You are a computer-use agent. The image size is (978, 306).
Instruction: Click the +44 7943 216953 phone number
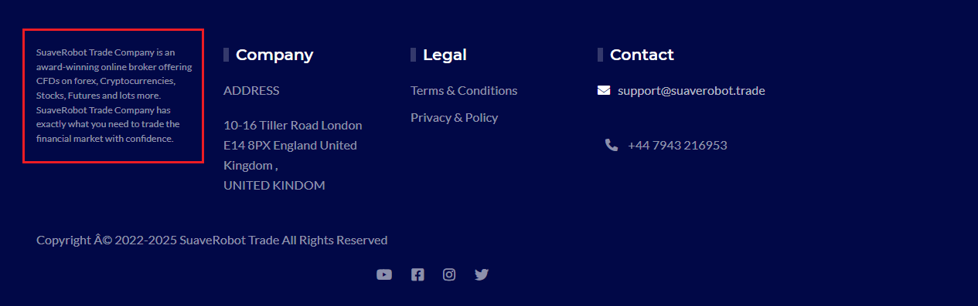click(x=677, y=145)
